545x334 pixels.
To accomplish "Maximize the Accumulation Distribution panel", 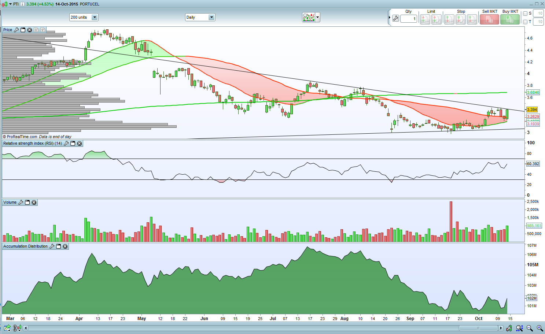I will 58,246.
